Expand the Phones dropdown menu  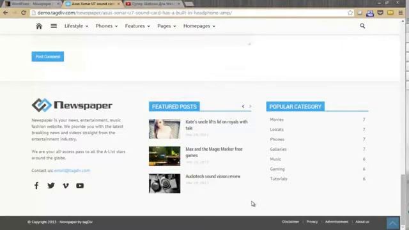click(x=107, y=26)
